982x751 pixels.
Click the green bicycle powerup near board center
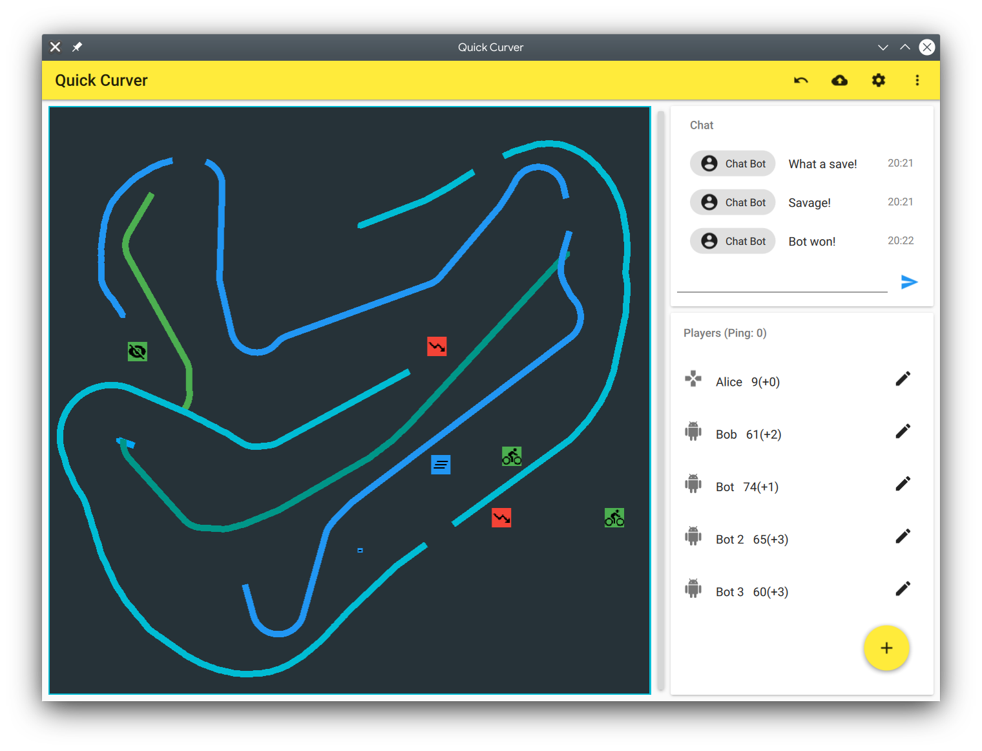[512, 456]
